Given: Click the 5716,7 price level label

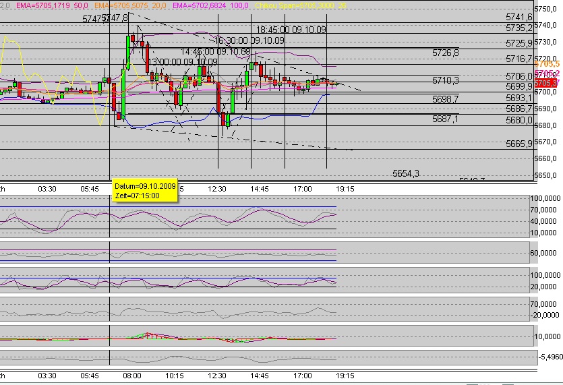Looking at the screenshot, I should click(518, 59).
